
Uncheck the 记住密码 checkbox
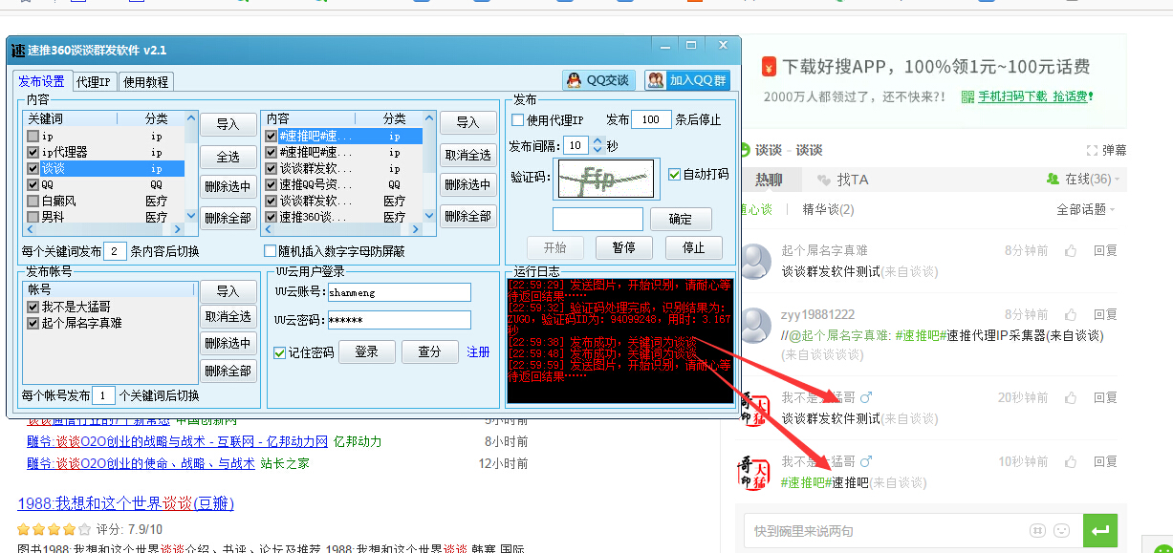pyautogui.click(x=279, y=352)
